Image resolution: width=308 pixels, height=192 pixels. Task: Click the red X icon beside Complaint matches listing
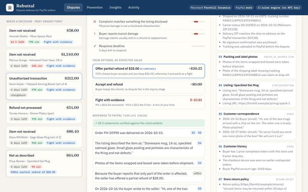tap(95, 22)
